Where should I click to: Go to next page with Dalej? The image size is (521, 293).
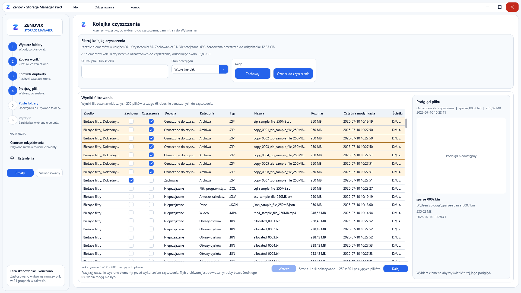point(396,269)
